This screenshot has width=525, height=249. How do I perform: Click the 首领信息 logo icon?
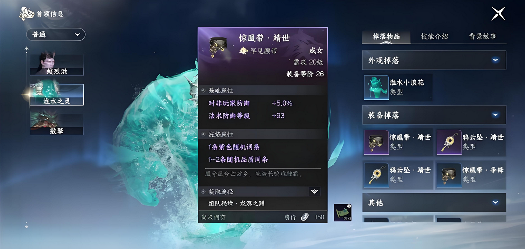(27, 14)
